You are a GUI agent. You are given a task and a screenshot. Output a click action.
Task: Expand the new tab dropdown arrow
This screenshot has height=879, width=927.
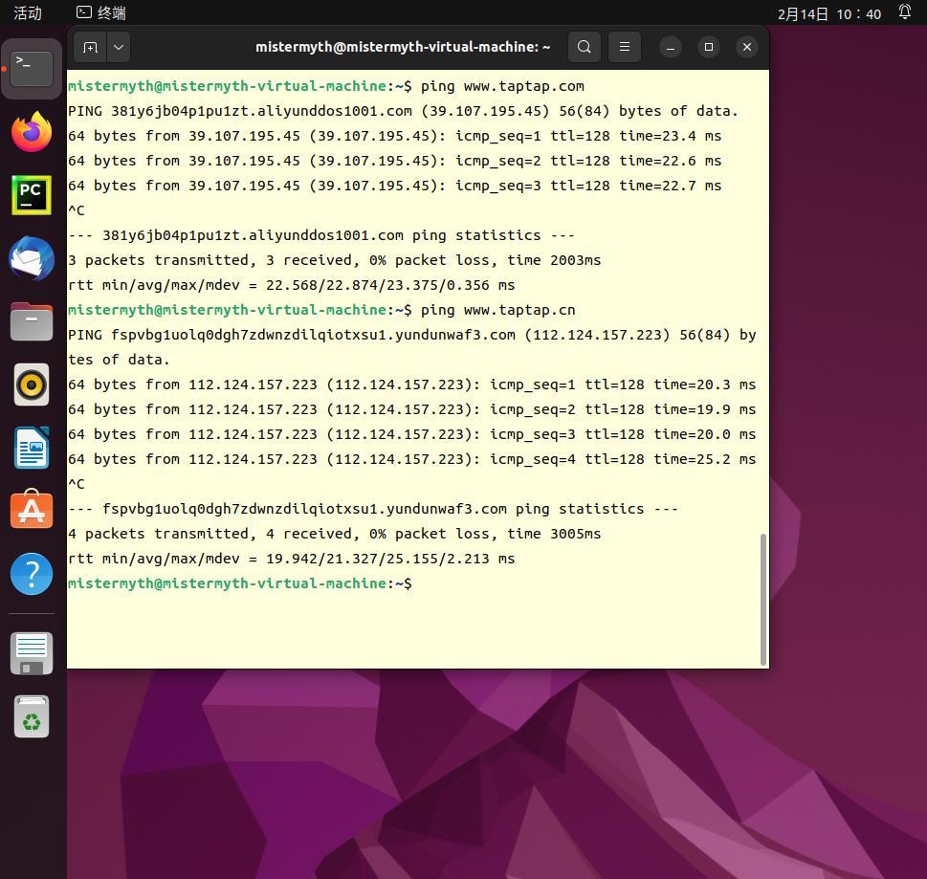point(119,47)
